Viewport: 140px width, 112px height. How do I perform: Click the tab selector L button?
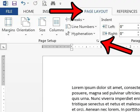tap(4, 47)
